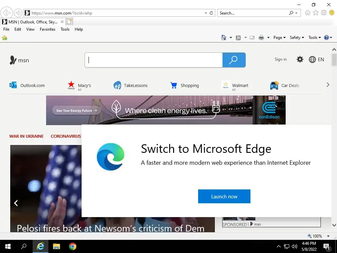Open the Pelosi fires back headline
Image resolution: width=337 pixels, height=253 pixels.
click(111, 228)
